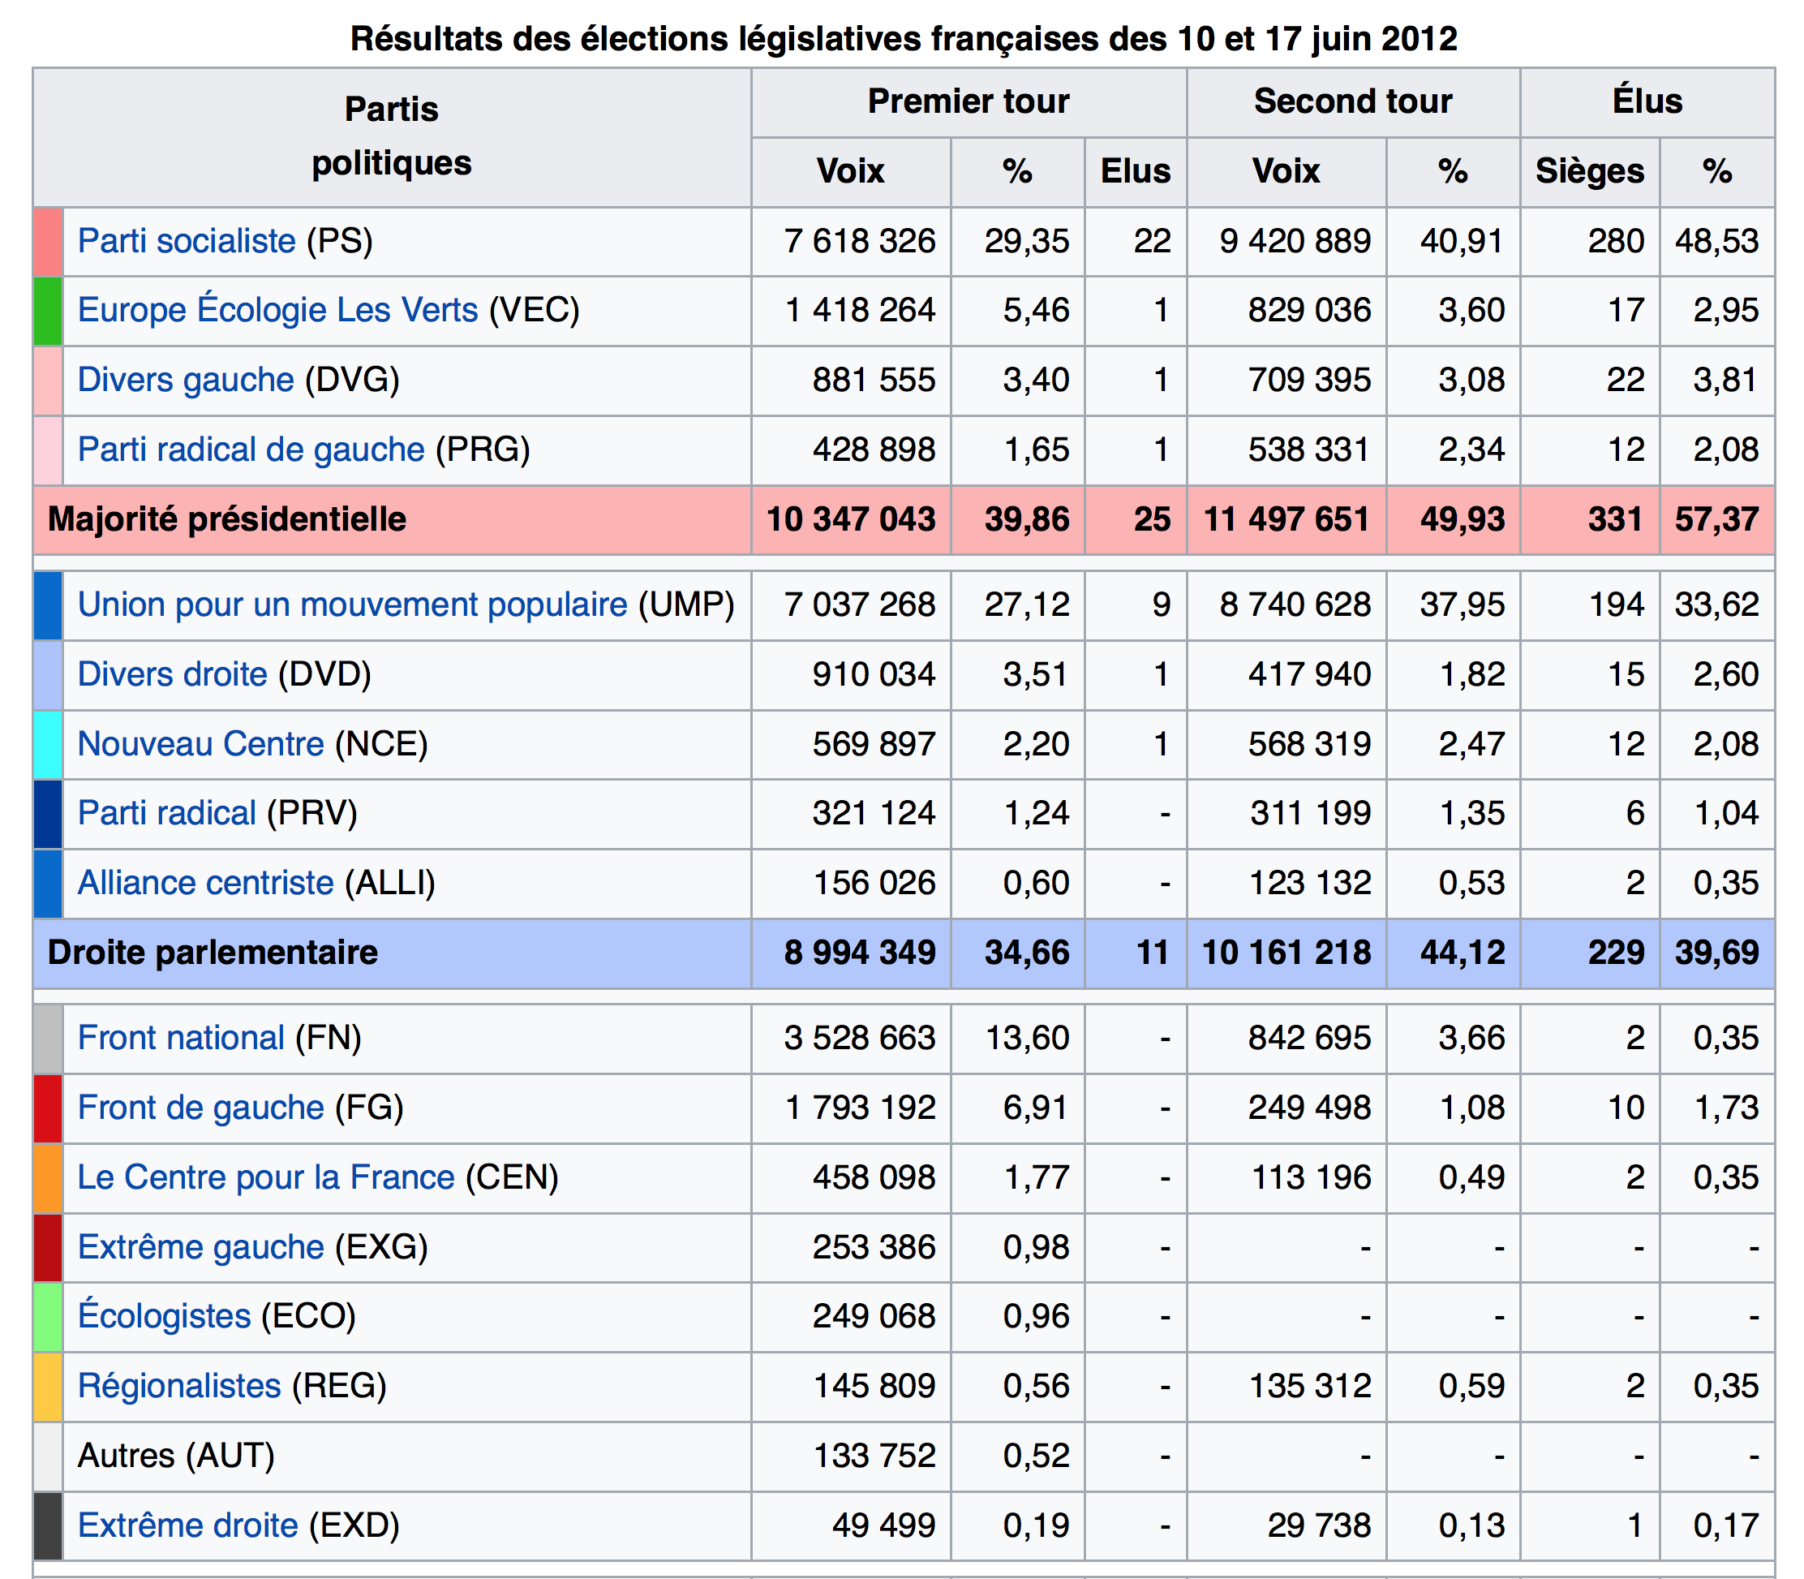This screenshot has height=1579, width=1804.
Task: Click the Élus column group header
Action: pos(1647,102)
